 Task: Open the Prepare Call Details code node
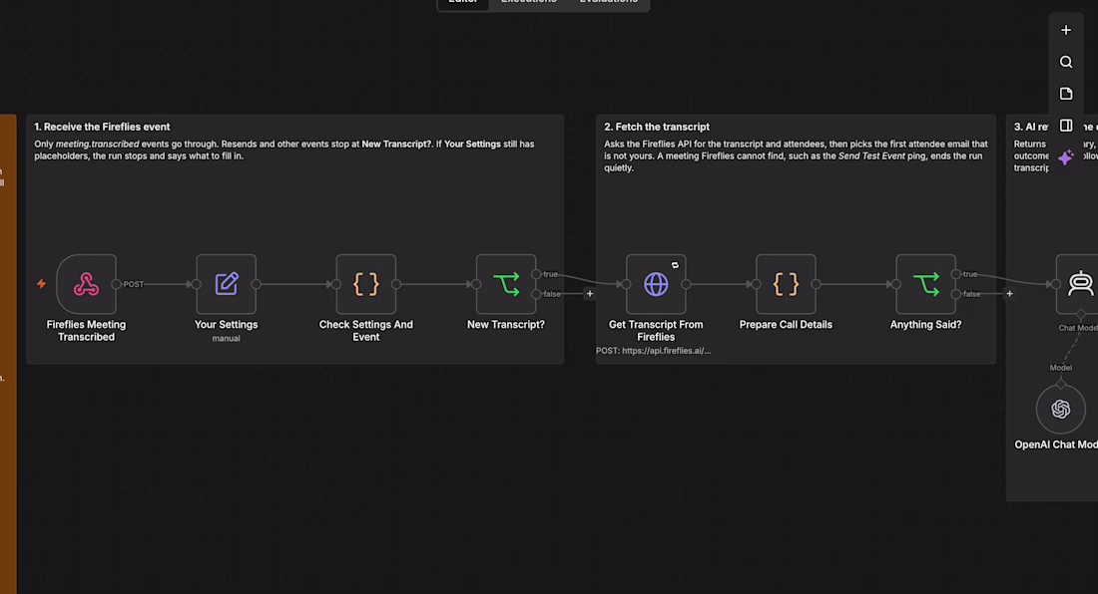click(786, 284)
